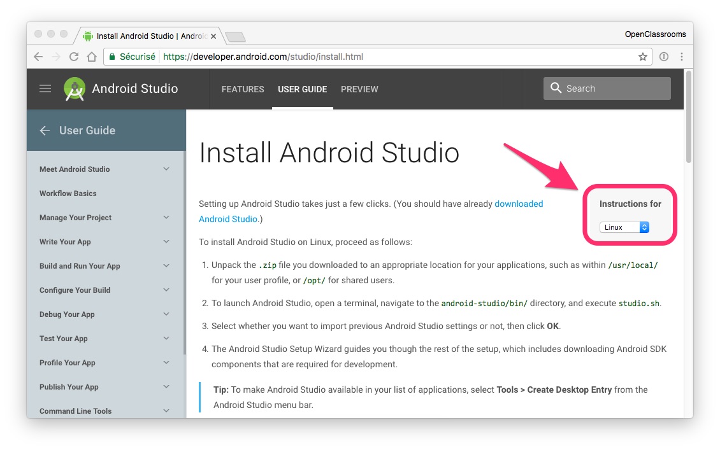Click inside the Search field

[607, 88]
